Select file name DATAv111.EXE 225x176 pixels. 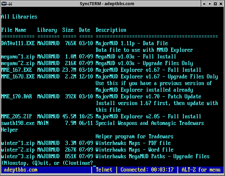[18, 43]
